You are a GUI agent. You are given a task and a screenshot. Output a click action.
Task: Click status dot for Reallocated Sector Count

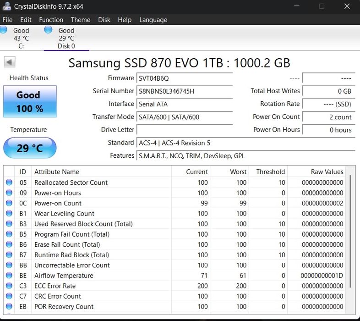pyautogui.click(x=9, y=183)
